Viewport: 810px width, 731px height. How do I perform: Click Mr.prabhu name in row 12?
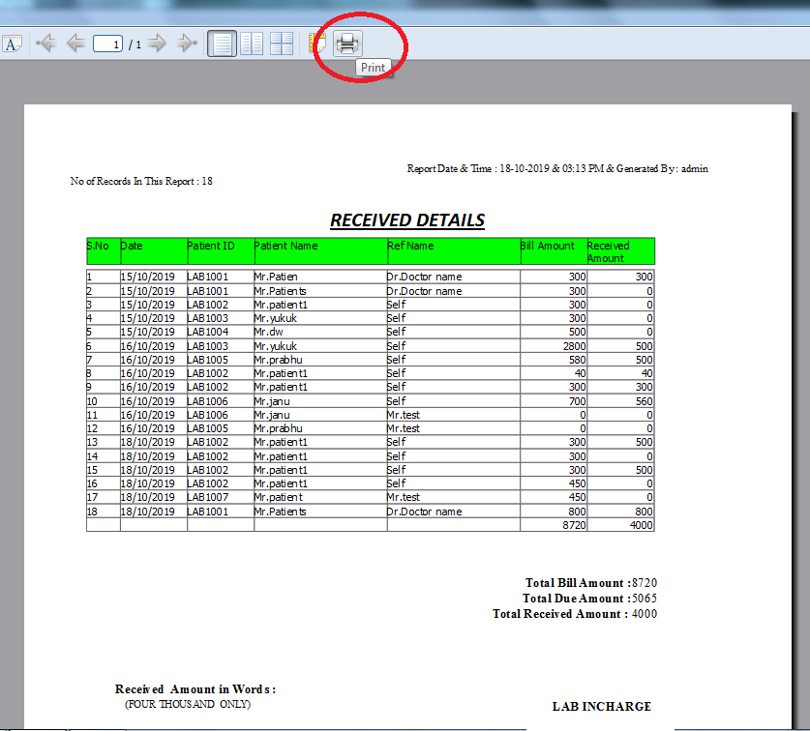coord(278,428)
